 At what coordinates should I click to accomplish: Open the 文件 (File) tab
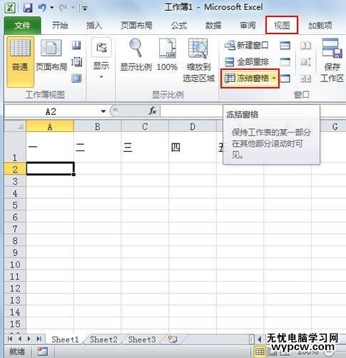(22, 26)
